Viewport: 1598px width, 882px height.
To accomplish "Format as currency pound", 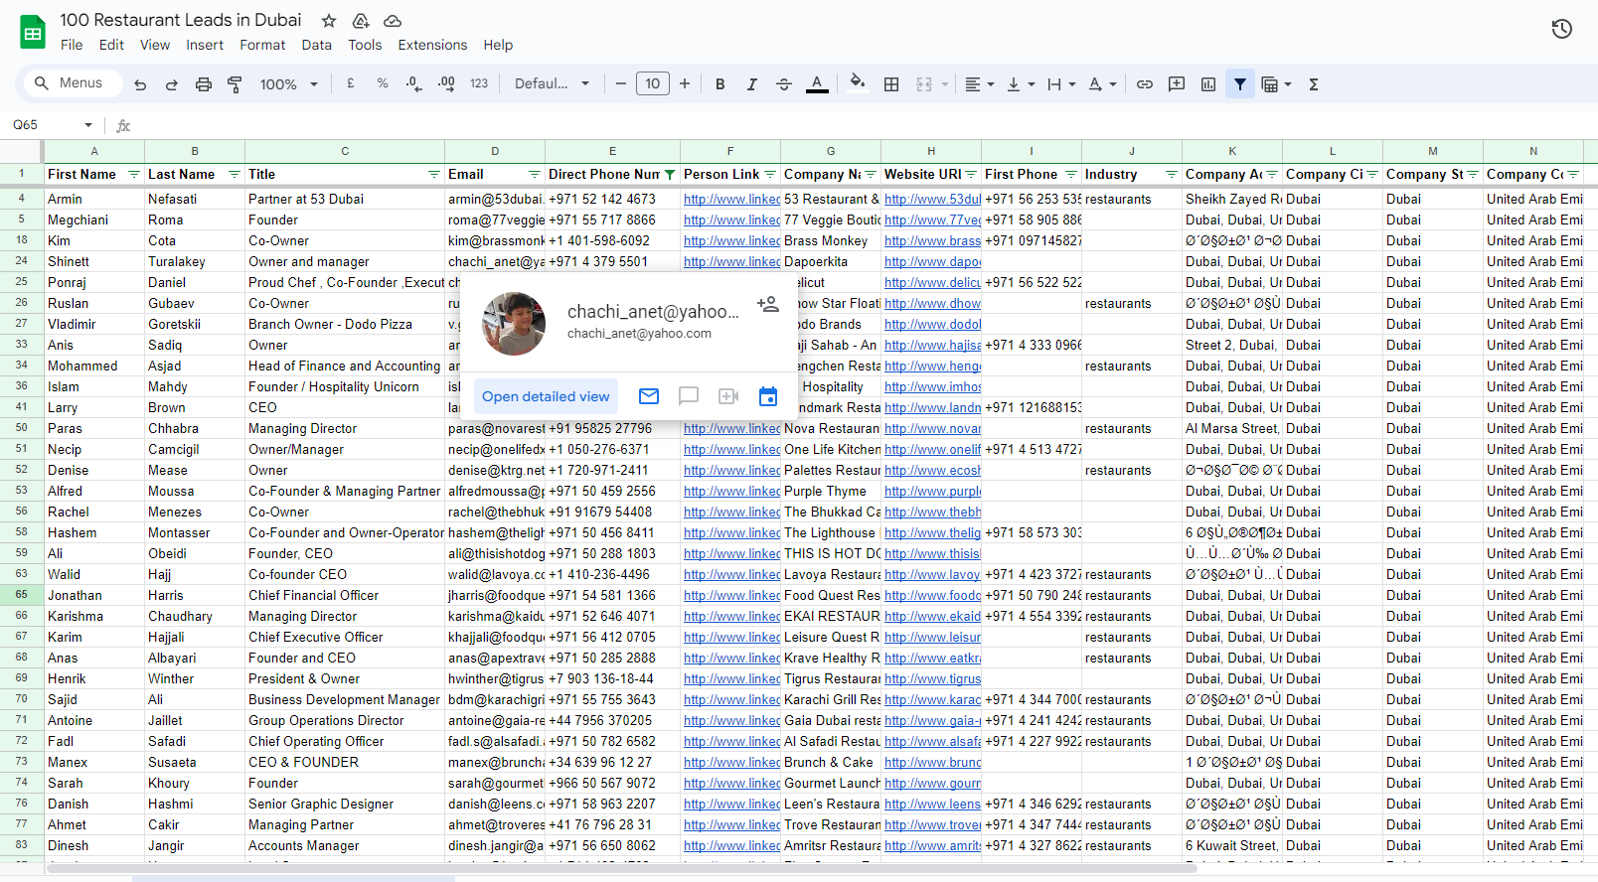I will tap(351, 84).
